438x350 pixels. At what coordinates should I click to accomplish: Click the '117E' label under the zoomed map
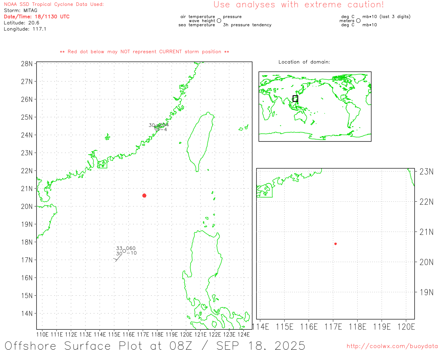pos(333,327)
